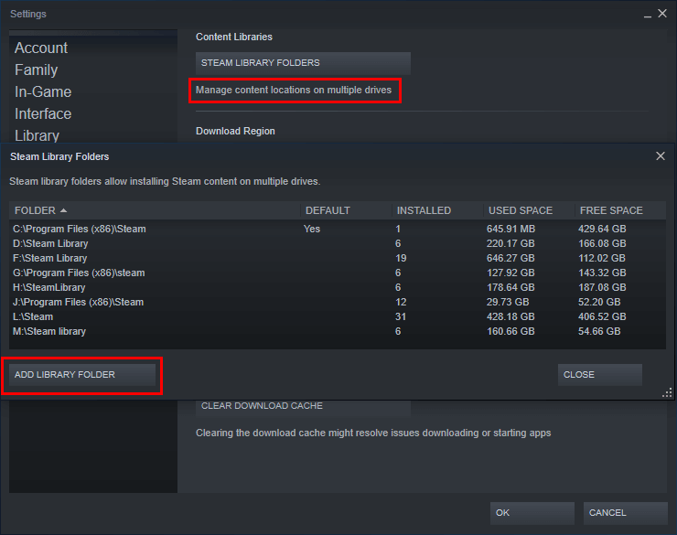Click the 'Manage content locations on multiple drives' text
The image size is (677, 535).
click(294, 91)
